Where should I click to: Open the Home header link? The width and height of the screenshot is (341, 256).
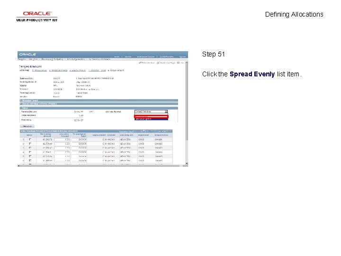click(x=117, y=57)
